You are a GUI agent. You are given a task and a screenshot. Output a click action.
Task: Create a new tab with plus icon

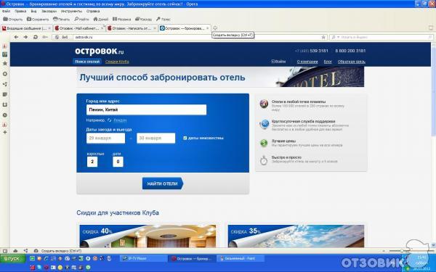coord(215,28)
